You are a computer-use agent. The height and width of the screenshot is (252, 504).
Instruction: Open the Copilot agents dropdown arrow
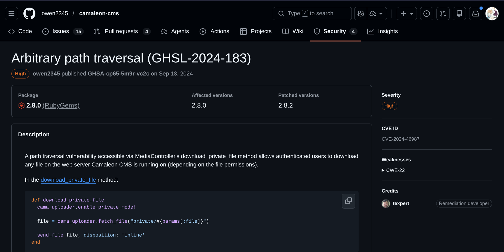(x=377, y=14)
